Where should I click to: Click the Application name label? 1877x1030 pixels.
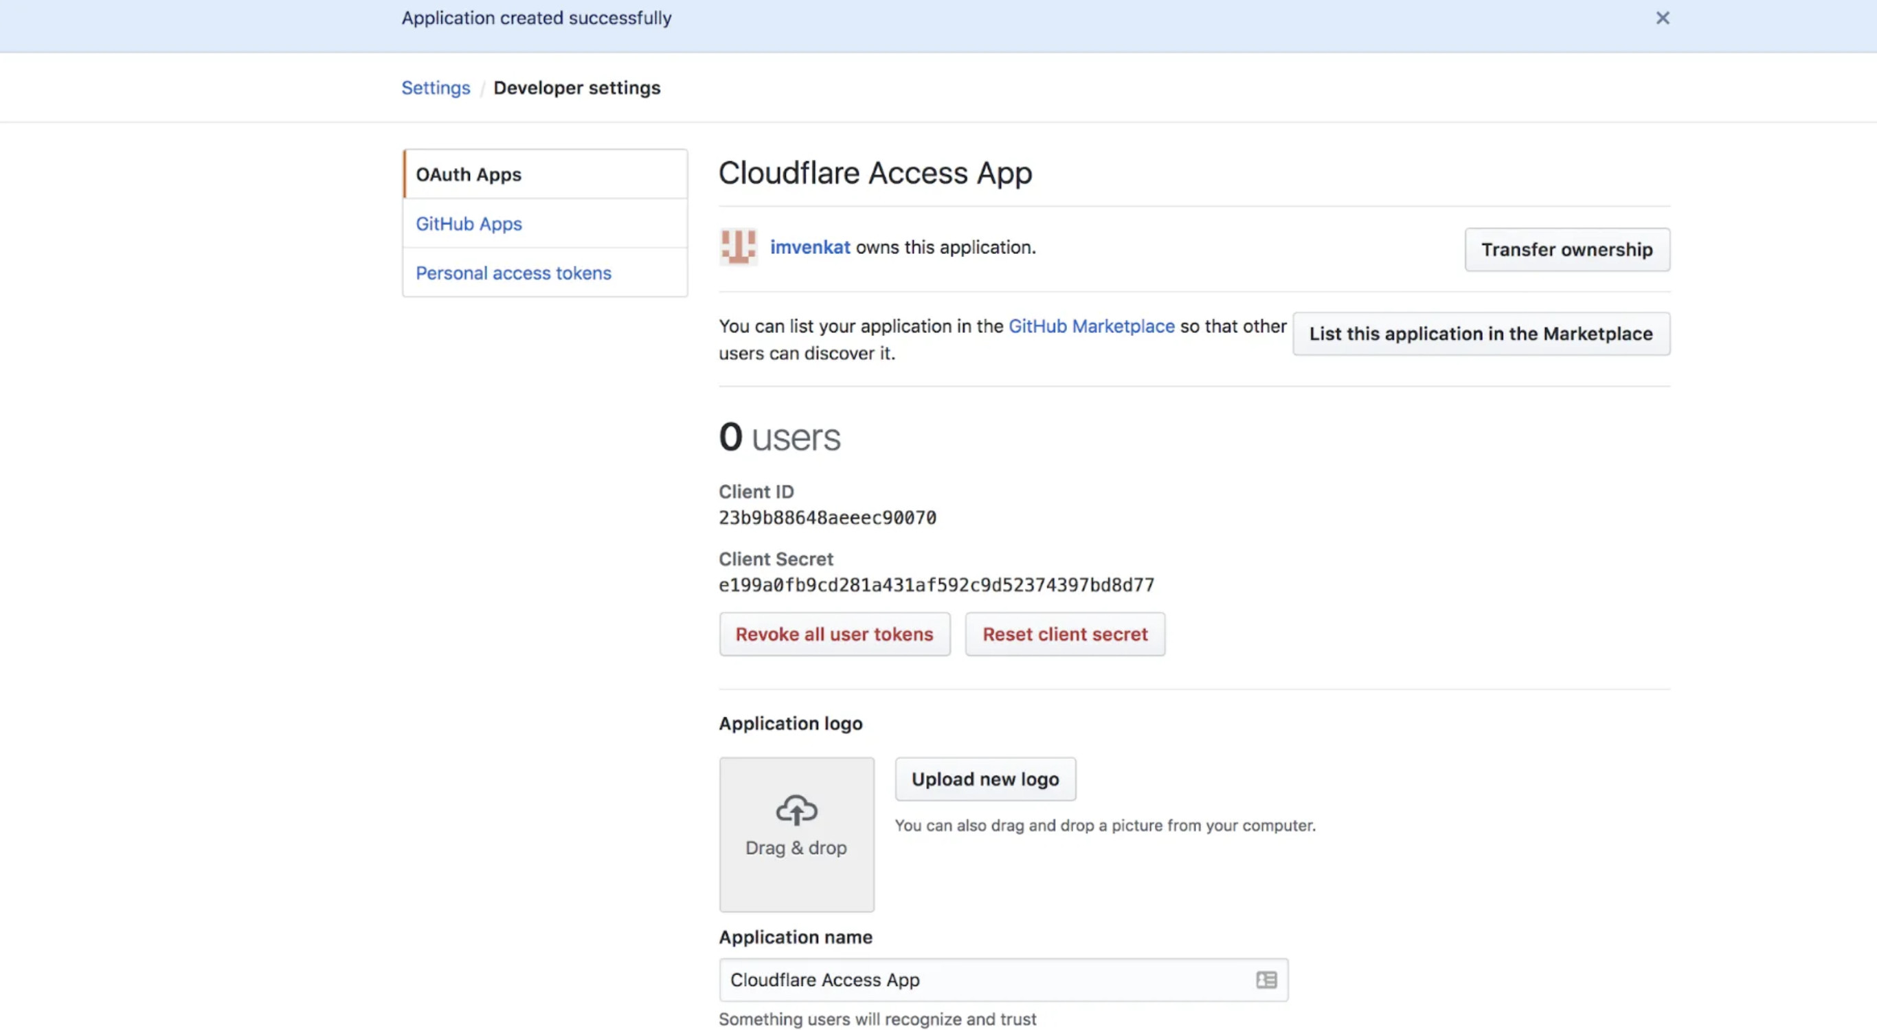click(795, 937)
